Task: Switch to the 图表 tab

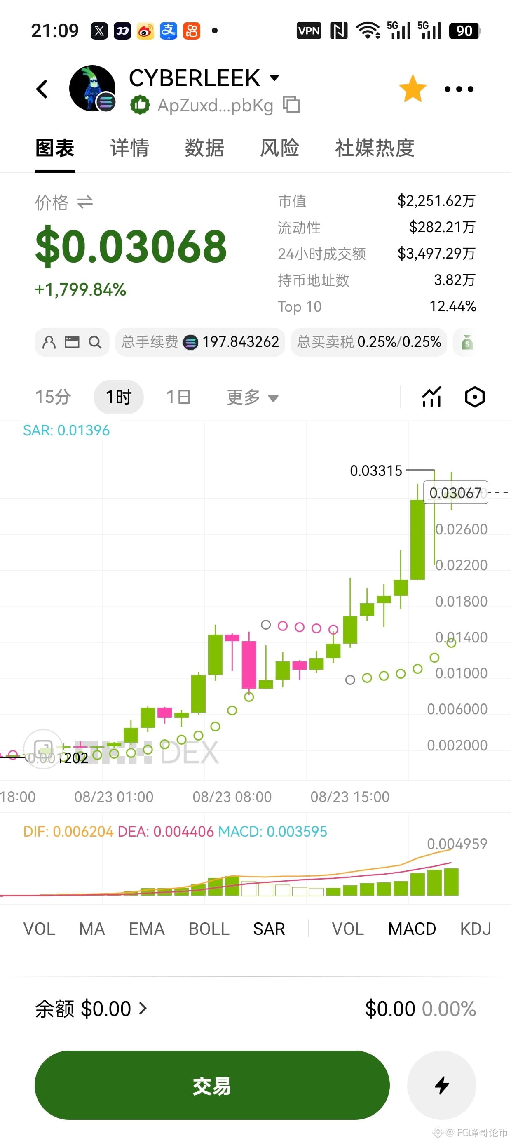Action: click(x=54, y=148)
